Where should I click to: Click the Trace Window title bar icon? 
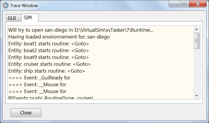click(x=5, y=5)
